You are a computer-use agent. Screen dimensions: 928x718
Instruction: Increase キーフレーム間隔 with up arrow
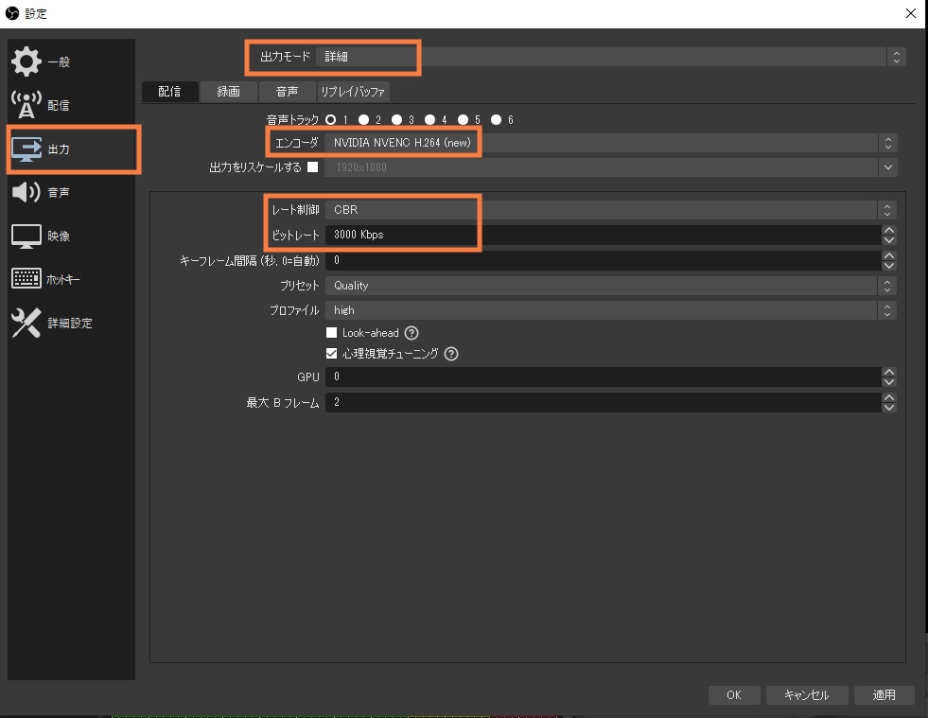pyautogui.click(x=888, y=255)
